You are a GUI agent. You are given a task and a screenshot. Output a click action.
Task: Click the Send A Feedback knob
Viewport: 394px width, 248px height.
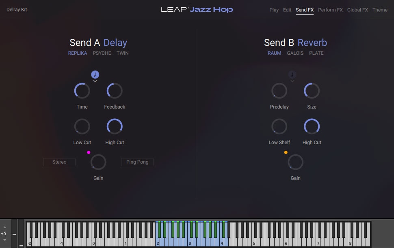coord(115,91)
